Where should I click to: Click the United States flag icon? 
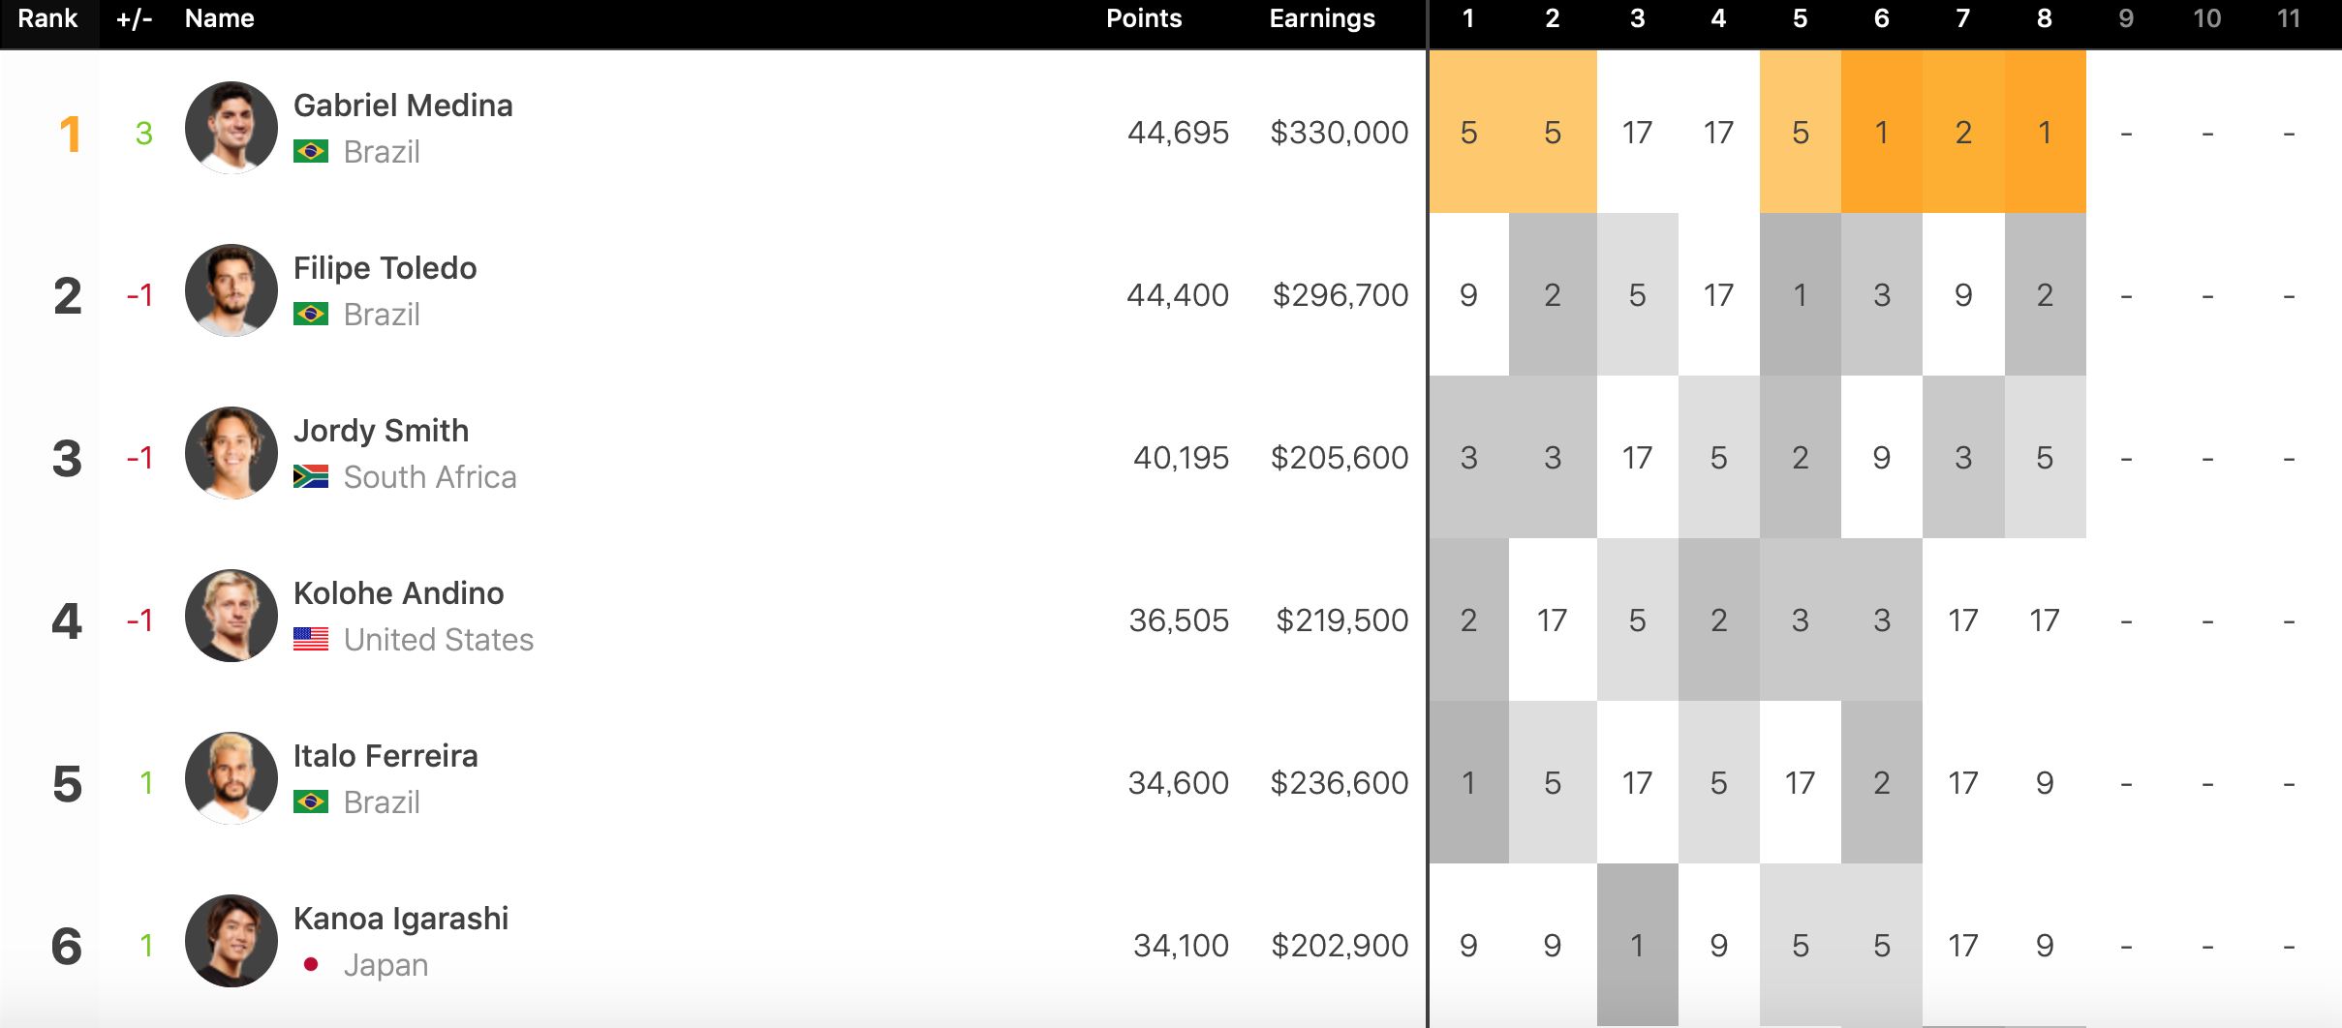[x=311, y=639]
